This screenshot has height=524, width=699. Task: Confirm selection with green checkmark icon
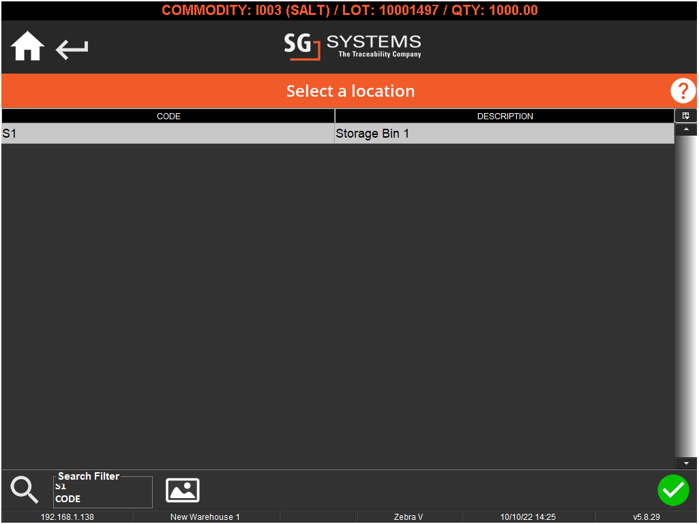point(673,490)
